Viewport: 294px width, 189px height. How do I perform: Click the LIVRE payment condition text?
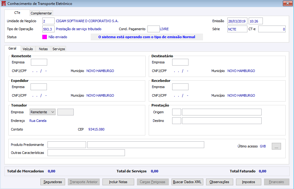click(x=164, y=29)
